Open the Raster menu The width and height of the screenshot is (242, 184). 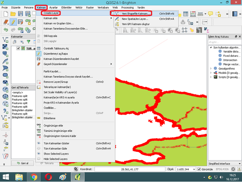coord(90,8)
